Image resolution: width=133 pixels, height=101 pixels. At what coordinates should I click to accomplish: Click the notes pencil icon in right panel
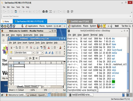pos(104,26)
